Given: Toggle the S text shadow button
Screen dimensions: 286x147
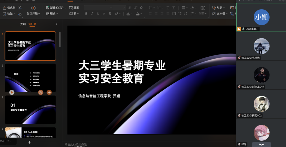Looking at the screenshot, I should click(x=110, y=14).
